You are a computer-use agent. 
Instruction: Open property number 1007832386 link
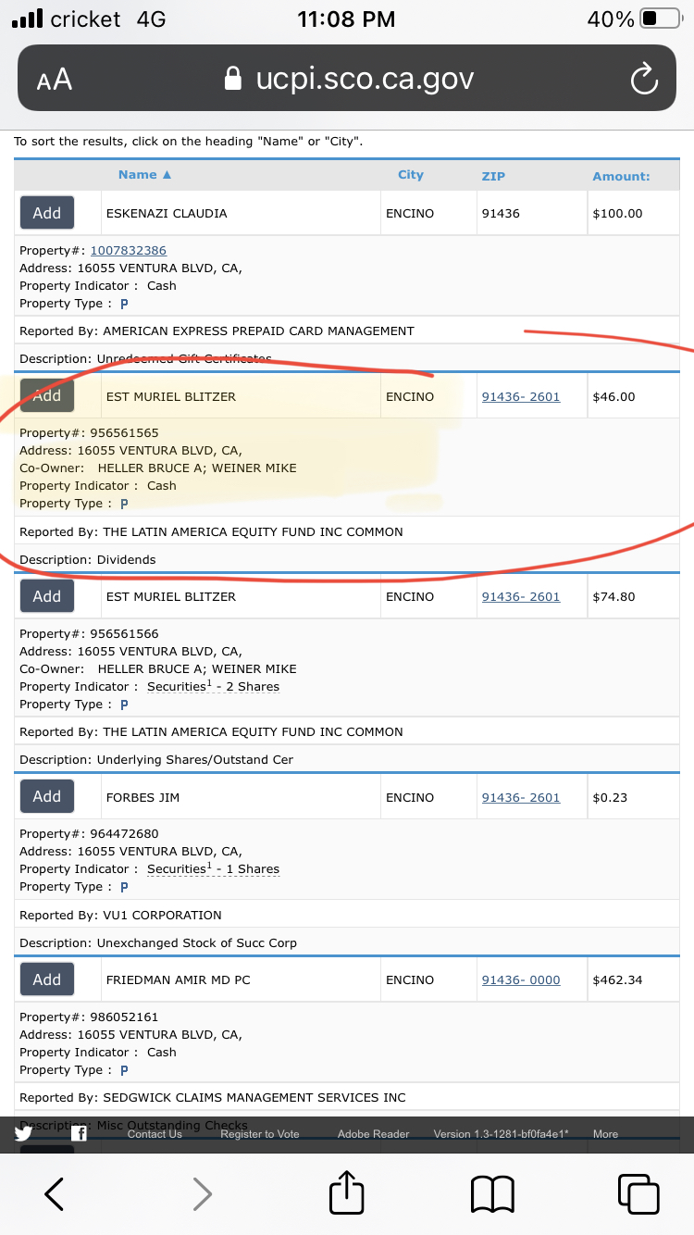(128, 250)
